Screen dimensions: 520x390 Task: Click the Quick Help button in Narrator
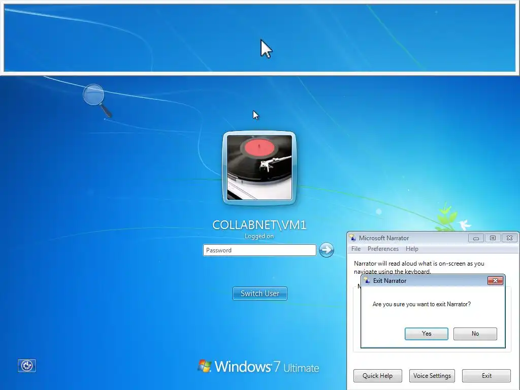tap(378, 376)
